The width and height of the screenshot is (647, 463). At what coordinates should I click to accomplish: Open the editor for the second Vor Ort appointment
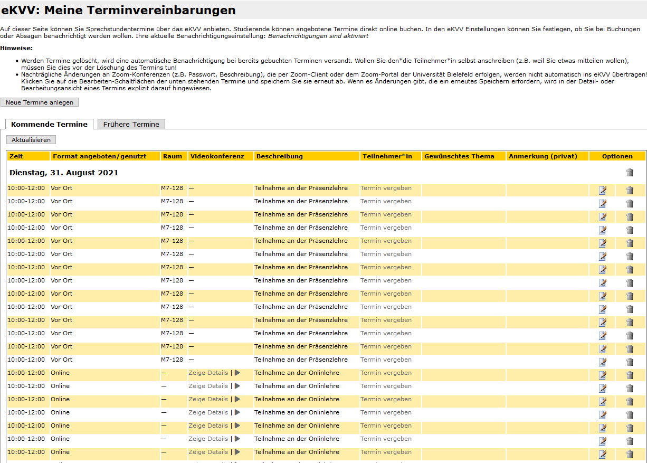pyautogui.click(x=602, y=203)
